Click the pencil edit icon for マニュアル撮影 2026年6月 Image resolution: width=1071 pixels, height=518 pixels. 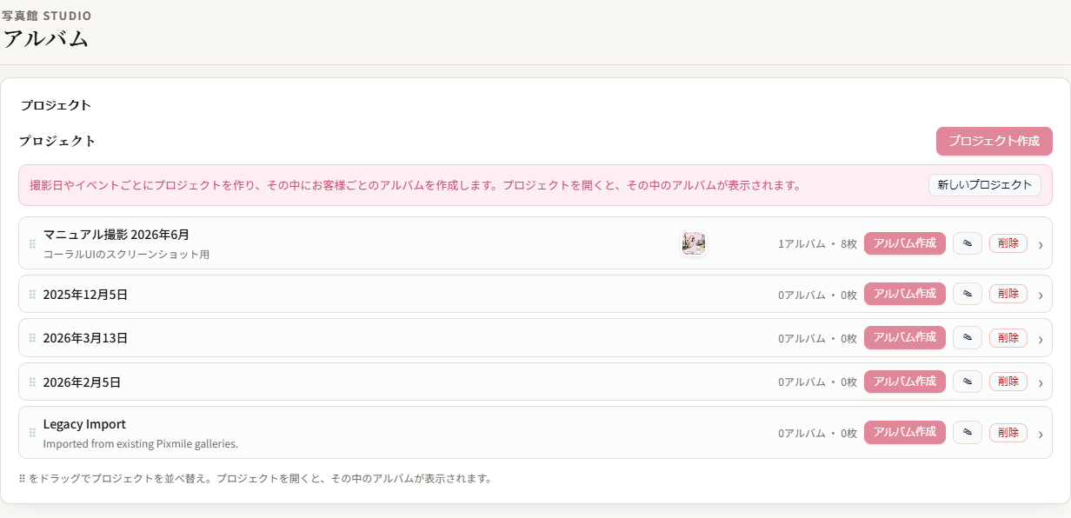968,243
